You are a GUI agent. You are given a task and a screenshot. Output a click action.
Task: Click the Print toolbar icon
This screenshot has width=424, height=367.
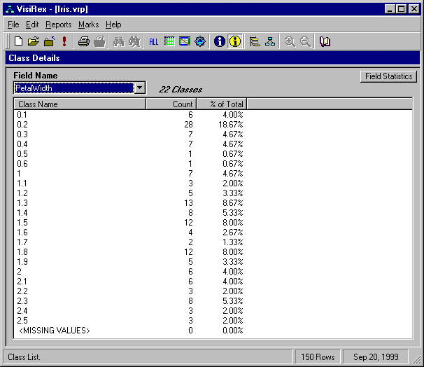point(84,41)
